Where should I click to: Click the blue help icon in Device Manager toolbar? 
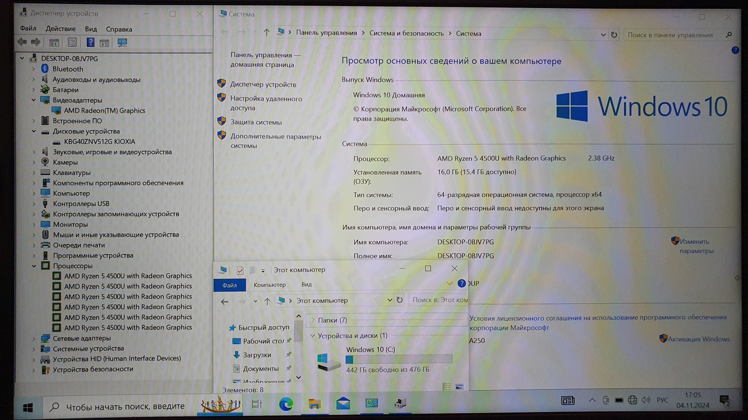90,43
